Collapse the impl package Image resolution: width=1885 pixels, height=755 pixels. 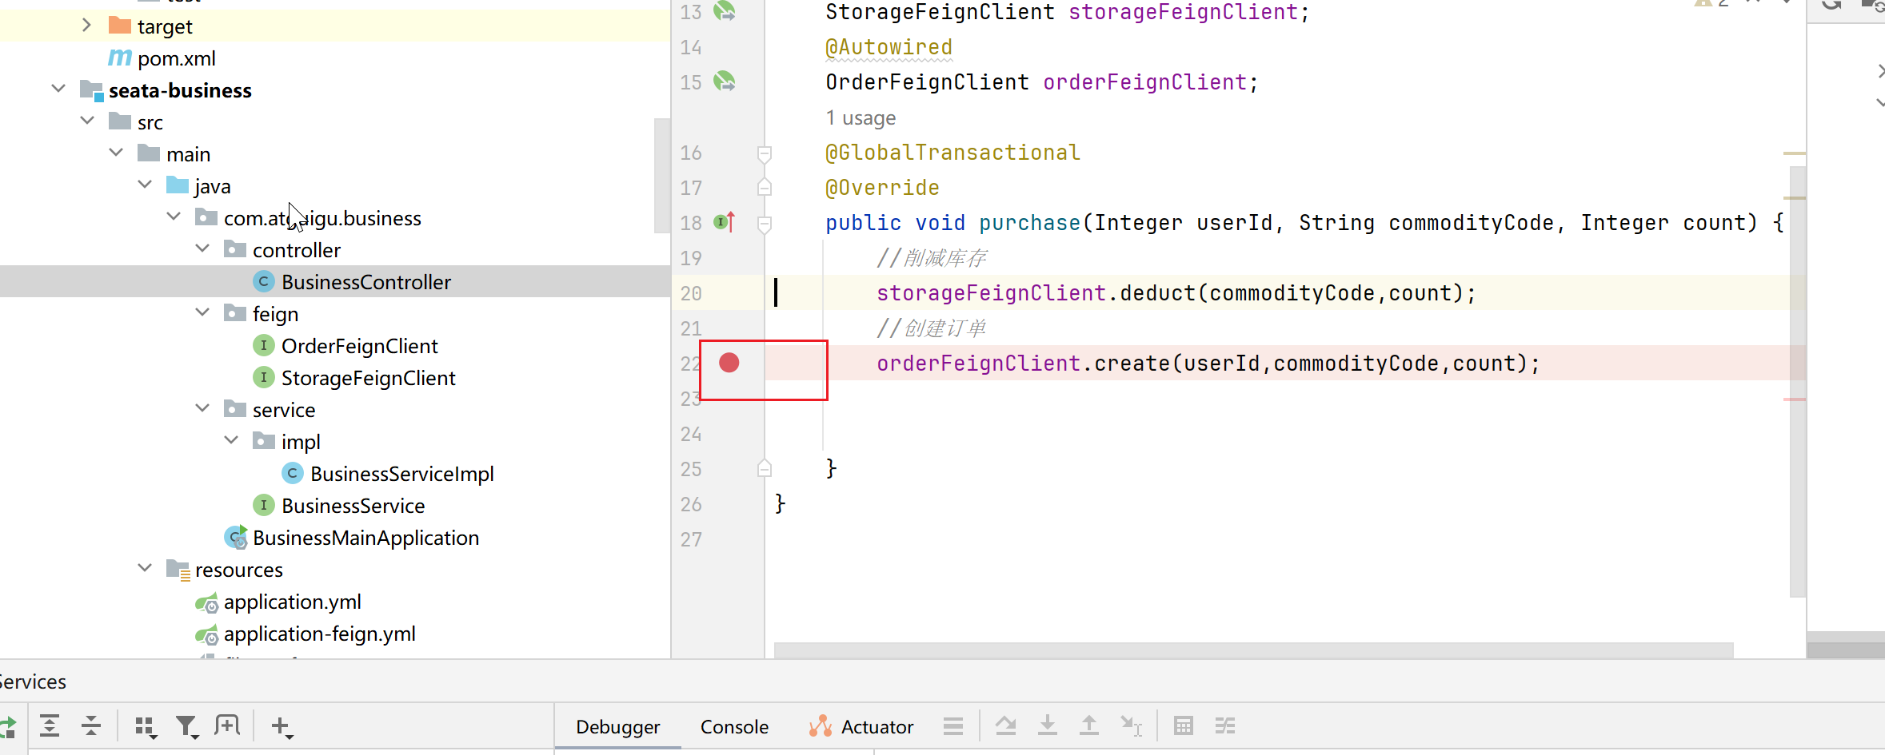tap(231, 440)
